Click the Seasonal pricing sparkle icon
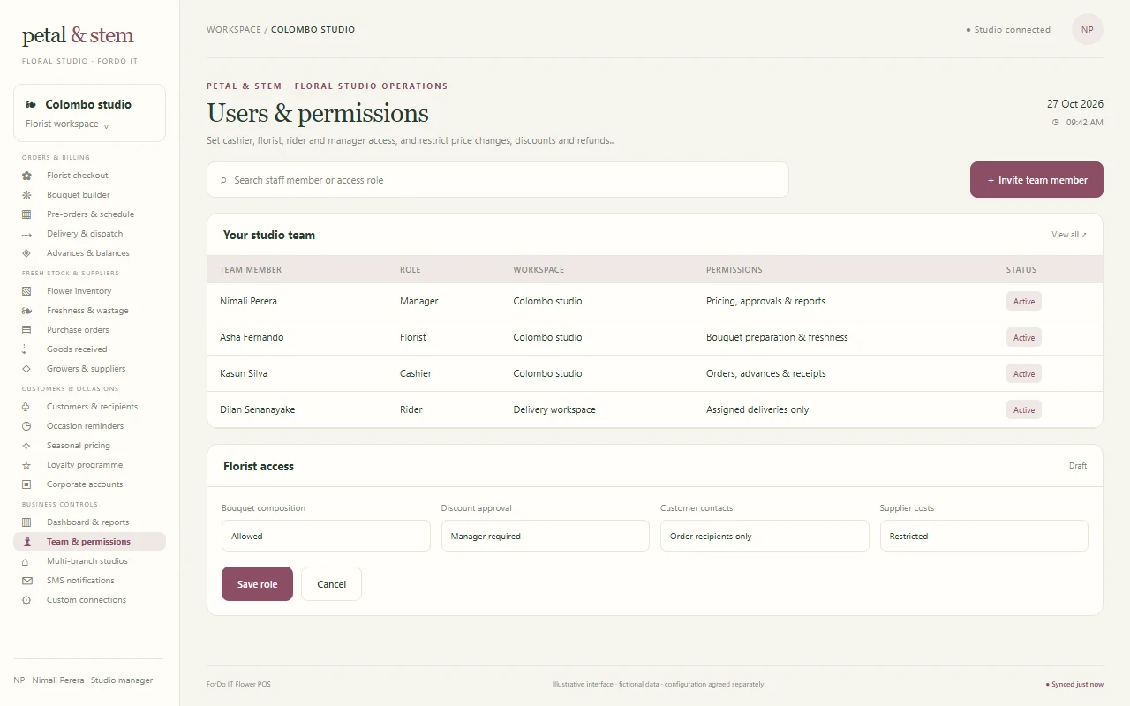The height and width of the screenshot is (706, 1130). (26, 446)
